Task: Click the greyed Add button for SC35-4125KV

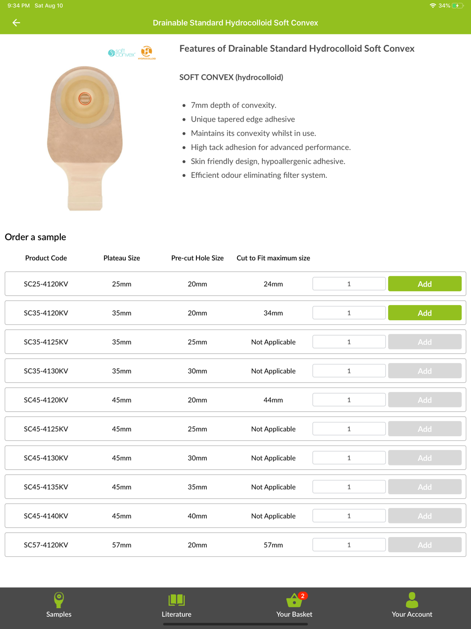Action: tap(424, 342)
